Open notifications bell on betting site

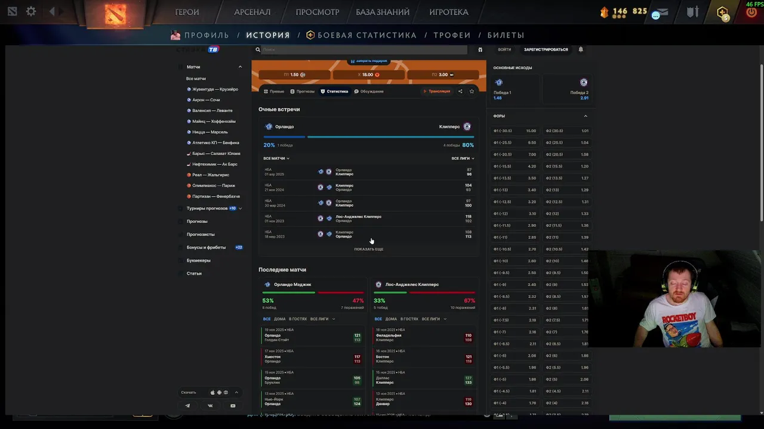click(581, 49)
